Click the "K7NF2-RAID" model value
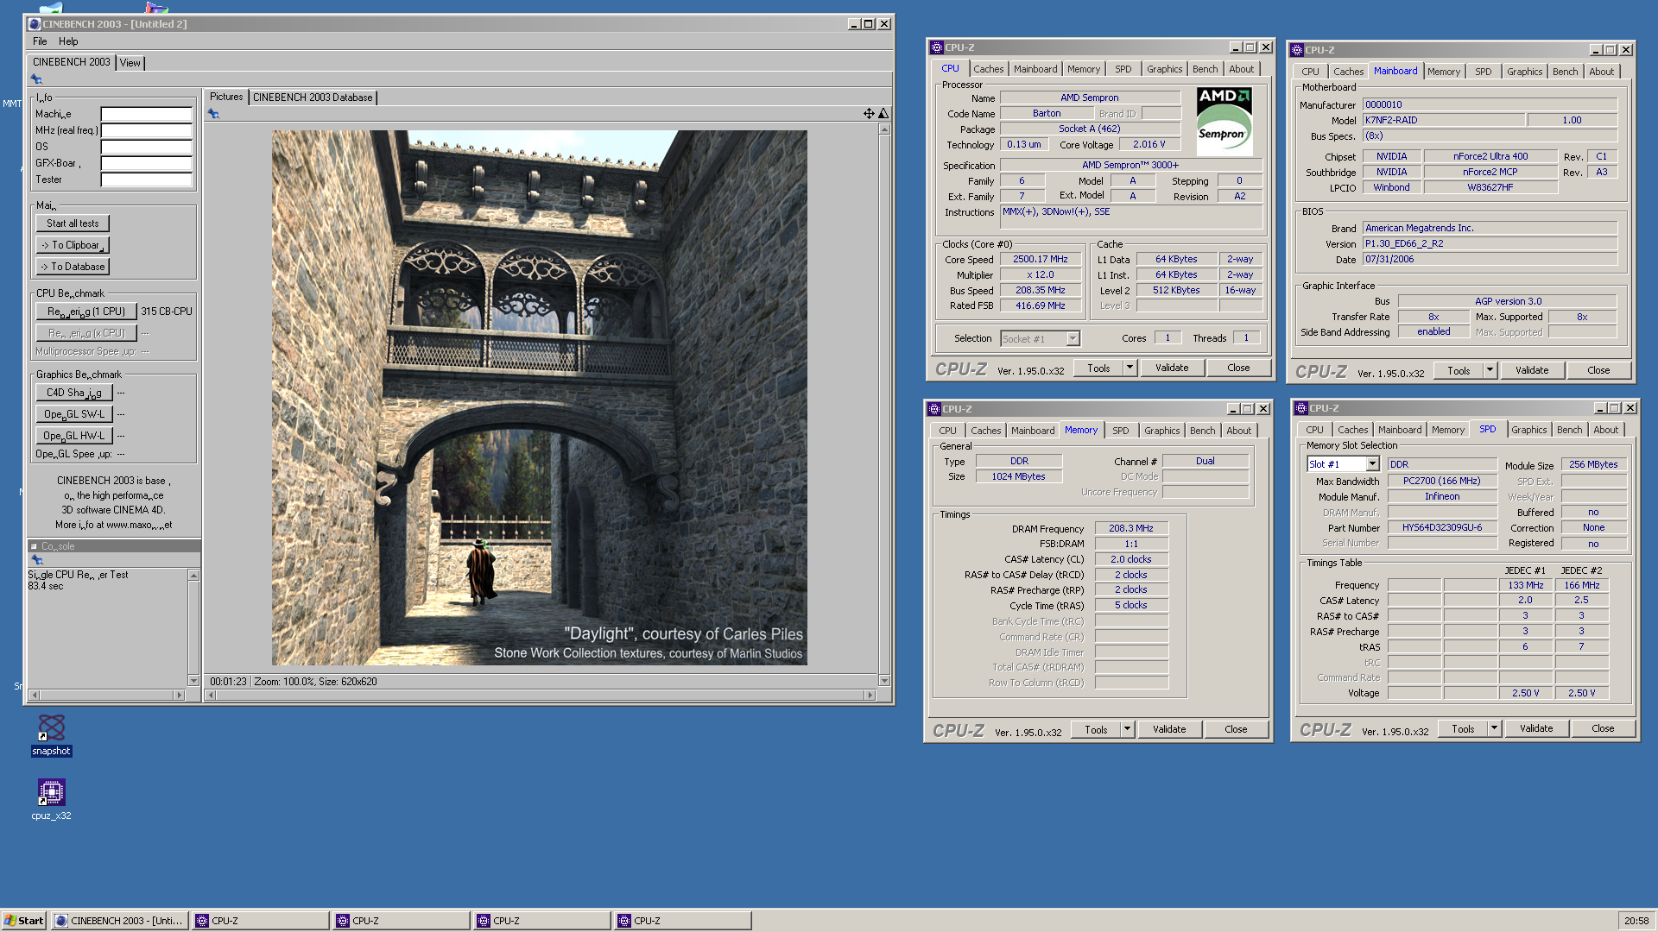The height and width of the screenshot is (932, 1658). click(x=1444, y=120)
